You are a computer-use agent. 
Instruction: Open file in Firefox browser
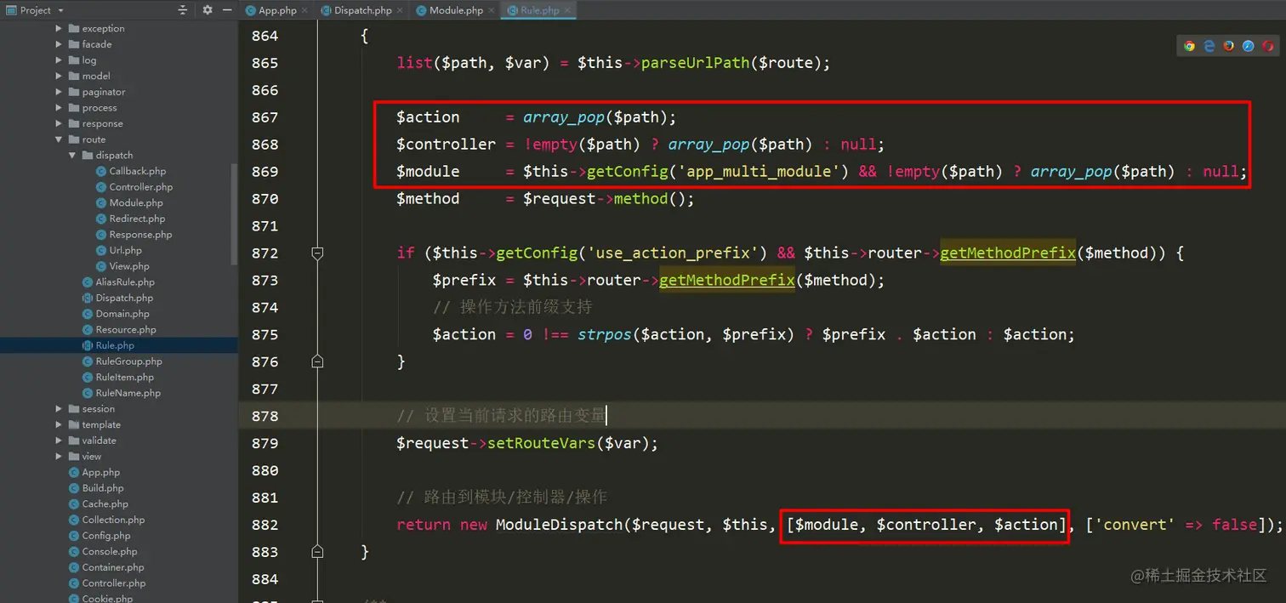pyautogui.click(x=1228, y=46)
